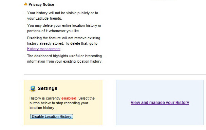The image size is (206, 130).
Task: Click the bullet beside "You may delete"
Action: point(24,26)
